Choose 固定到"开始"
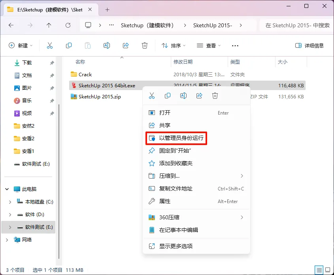 pos(196,151)
